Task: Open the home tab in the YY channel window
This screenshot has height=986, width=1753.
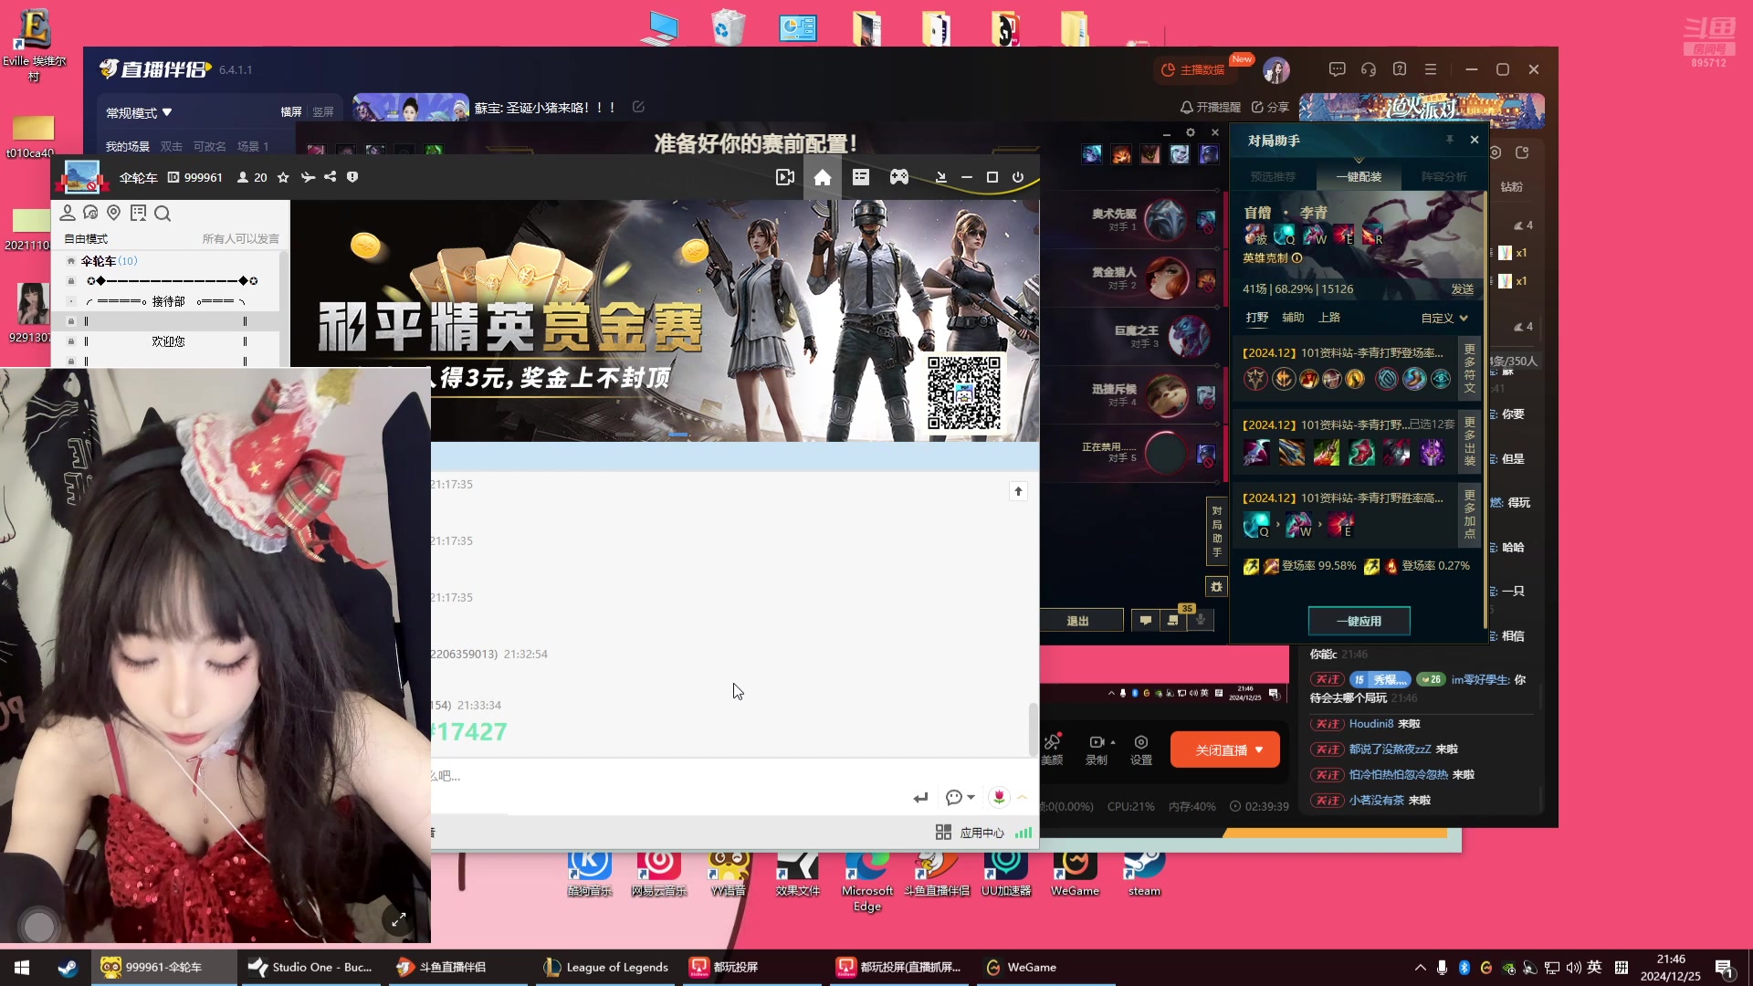Action: (823, 177)
